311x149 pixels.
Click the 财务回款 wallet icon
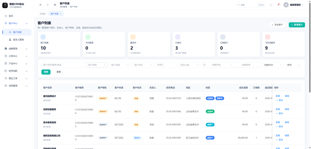click(x=6, y=71)
